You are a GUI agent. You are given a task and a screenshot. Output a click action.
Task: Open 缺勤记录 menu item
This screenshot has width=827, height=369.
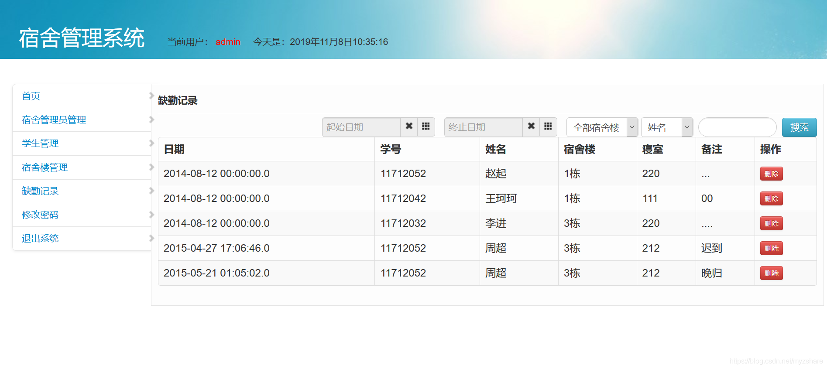(x=40, y=191)
